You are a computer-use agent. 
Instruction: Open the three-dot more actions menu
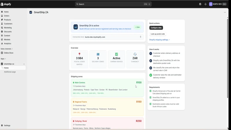tap(225, 12)
